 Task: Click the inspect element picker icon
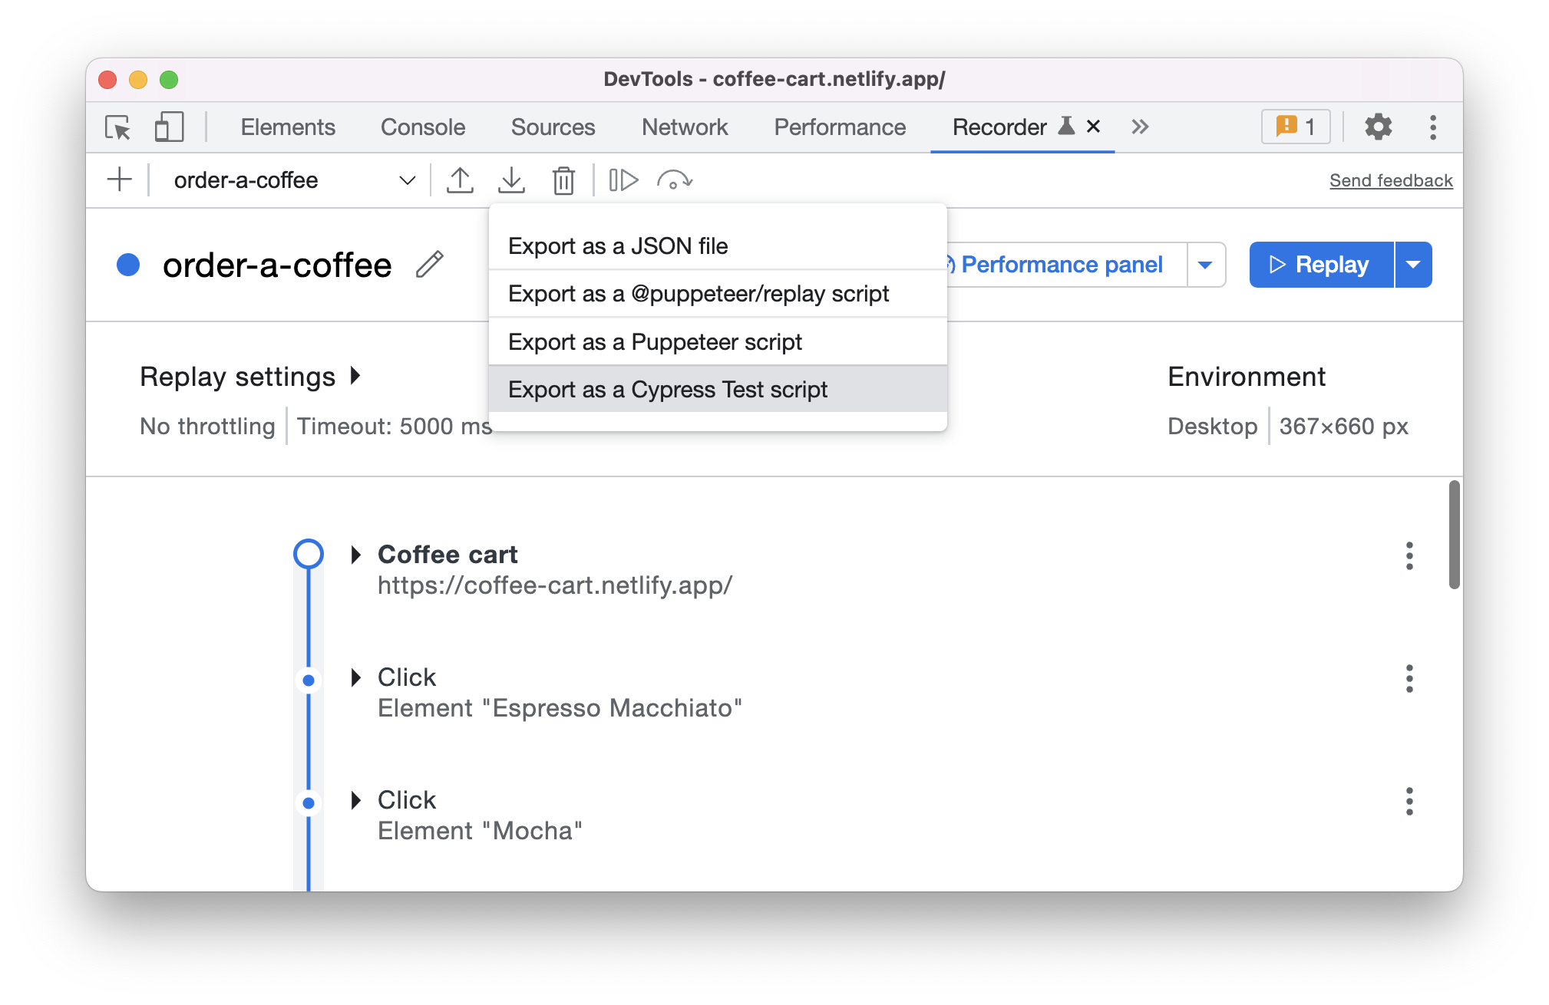[117, 127]
